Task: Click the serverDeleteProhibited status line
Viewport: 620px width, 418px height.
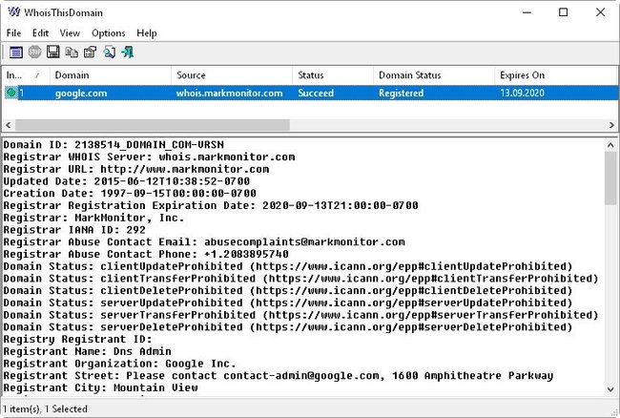Action: pyautogui.click(x=288, y=327)
